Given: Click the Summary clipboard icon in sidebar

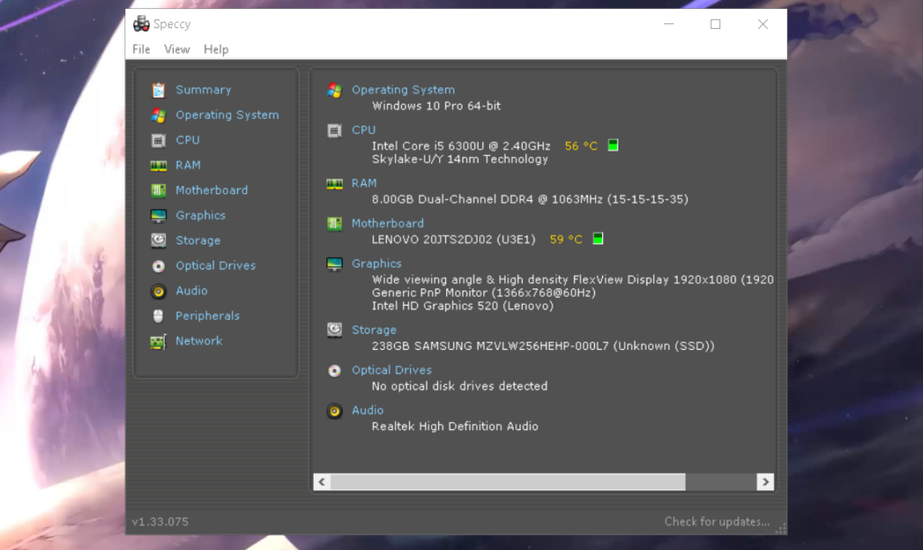Looking at the screenshot, I should pos(159,90).
